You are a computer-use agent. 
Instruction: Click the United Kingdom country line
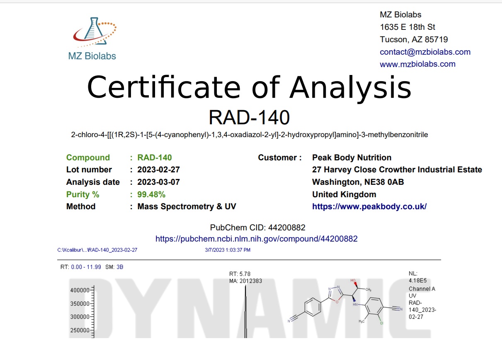pos(344,194)
